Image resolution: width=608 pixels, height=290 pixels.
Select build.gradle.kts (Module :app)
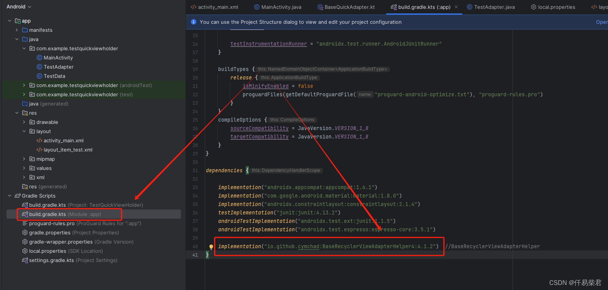[65, 214]
